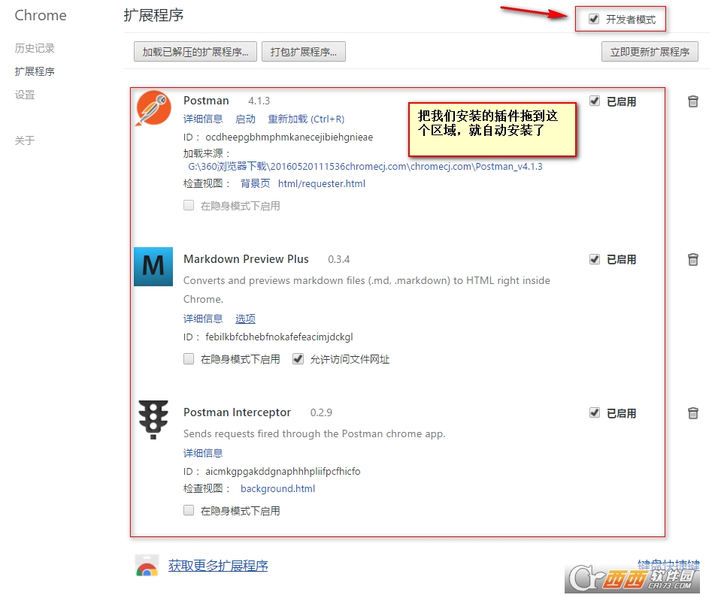This screenshot has height=601, width=715.
Task: Open 详细信息 for Markdown Preview Plus
Action: pyautogui.click(x=202, y=319)
